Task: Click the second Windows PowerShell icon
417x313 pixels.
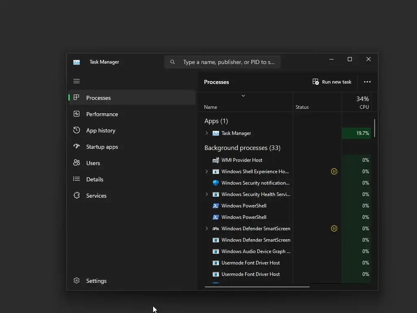Action: [216, 217]
